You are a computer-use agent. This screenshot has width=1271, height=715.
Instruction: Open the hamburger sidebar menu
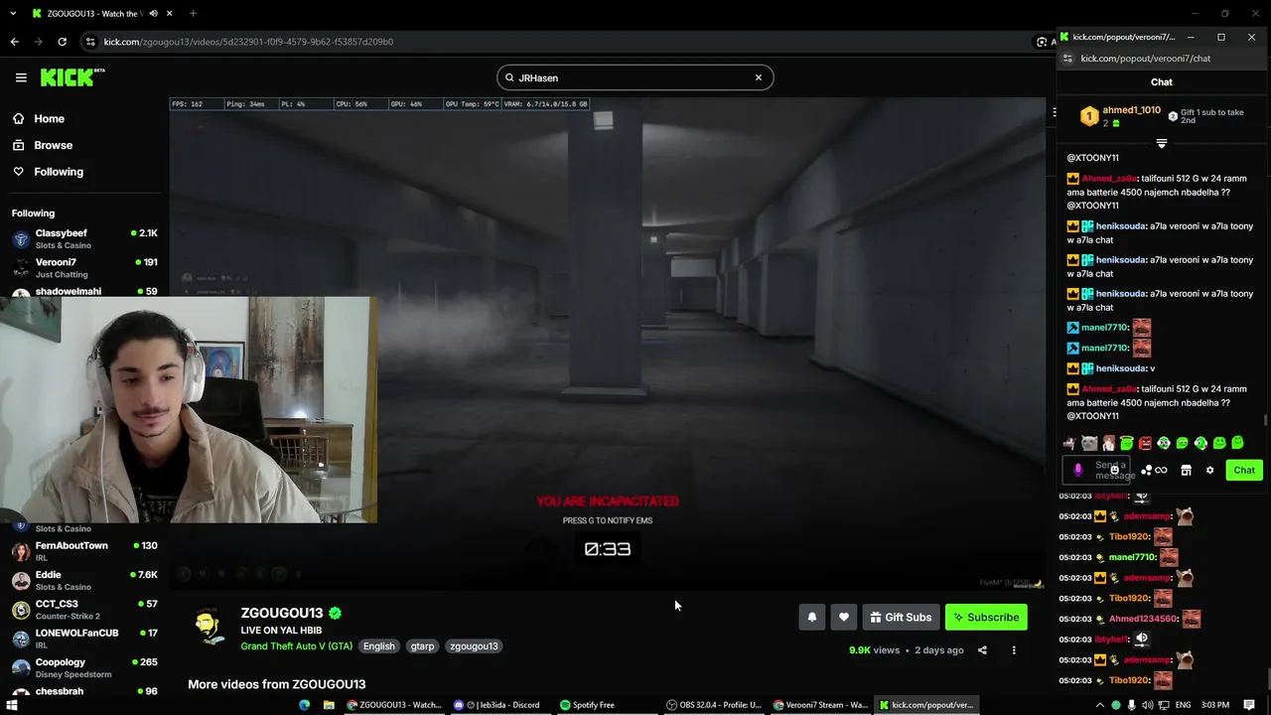tap(21, 77)
